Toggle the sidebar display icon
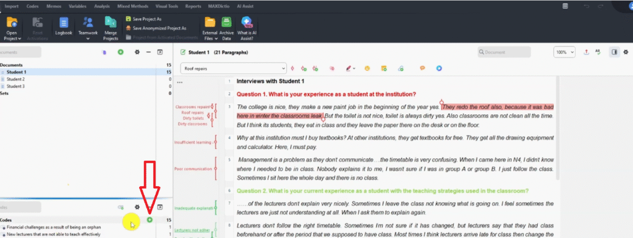Screen dimensions: 633x238 [614, 52]
